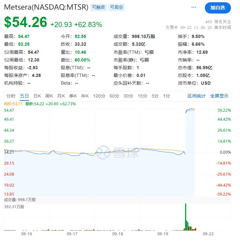
Task: Click the 换手 9.50% turnover rate
Action: [x=198, y=36]
